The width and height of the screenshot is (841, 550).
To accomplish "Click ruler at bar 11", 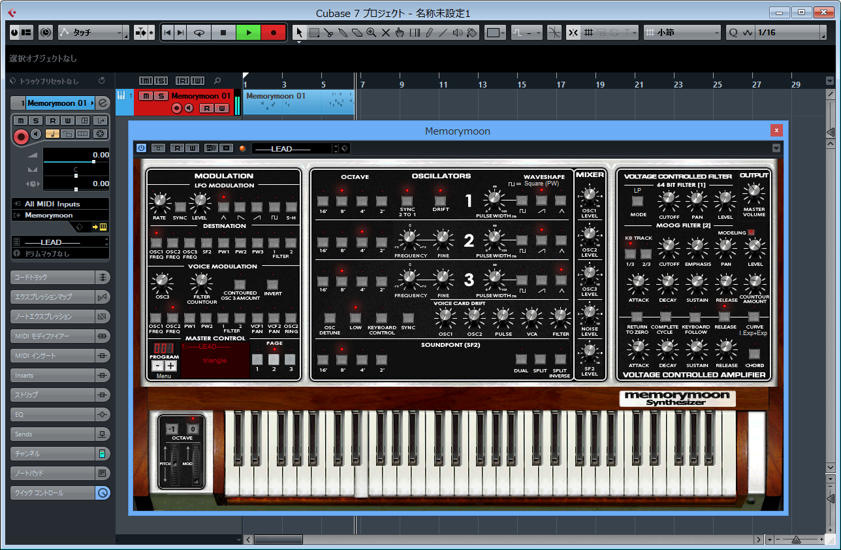I will tap(443, 84).
